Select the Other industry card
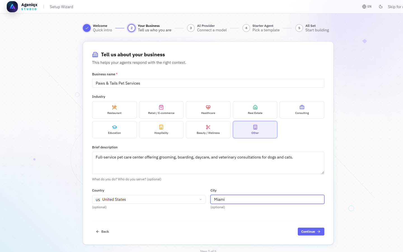Image resolution: width=403 pixels, height=252 pixels. [x=255, y=130]
